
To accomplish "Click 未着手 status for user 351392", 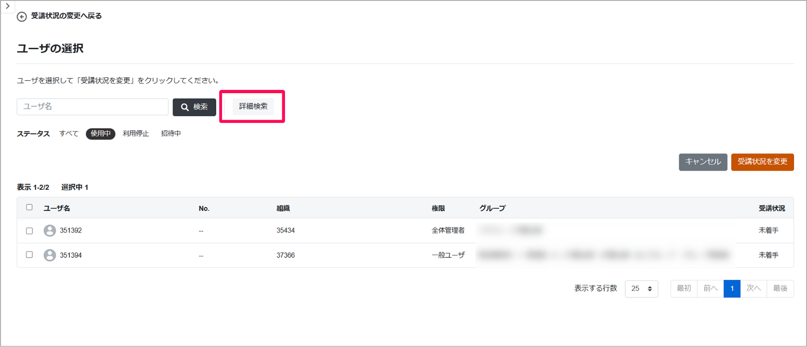I will click(x=769, y=231).
